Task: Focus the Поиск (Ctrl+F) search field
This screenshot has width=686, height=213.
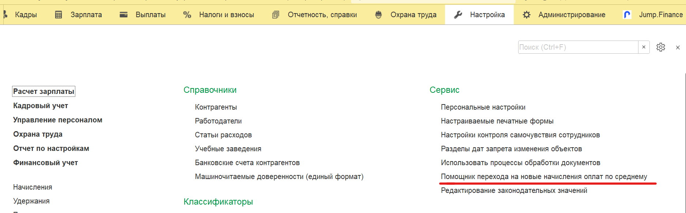Action: tap(578, 47)
